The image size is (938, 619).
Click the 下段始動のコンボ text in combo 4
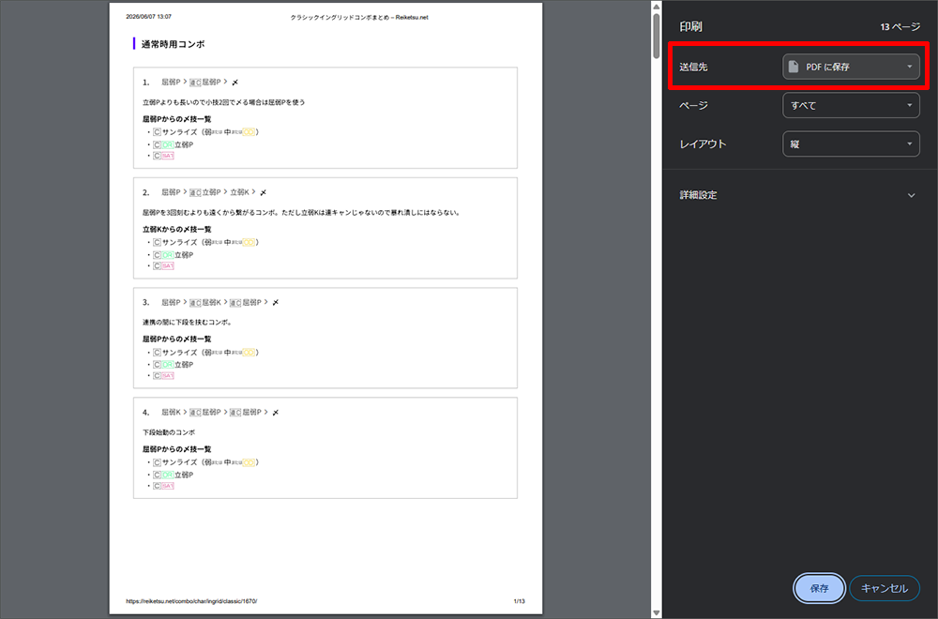169,432
